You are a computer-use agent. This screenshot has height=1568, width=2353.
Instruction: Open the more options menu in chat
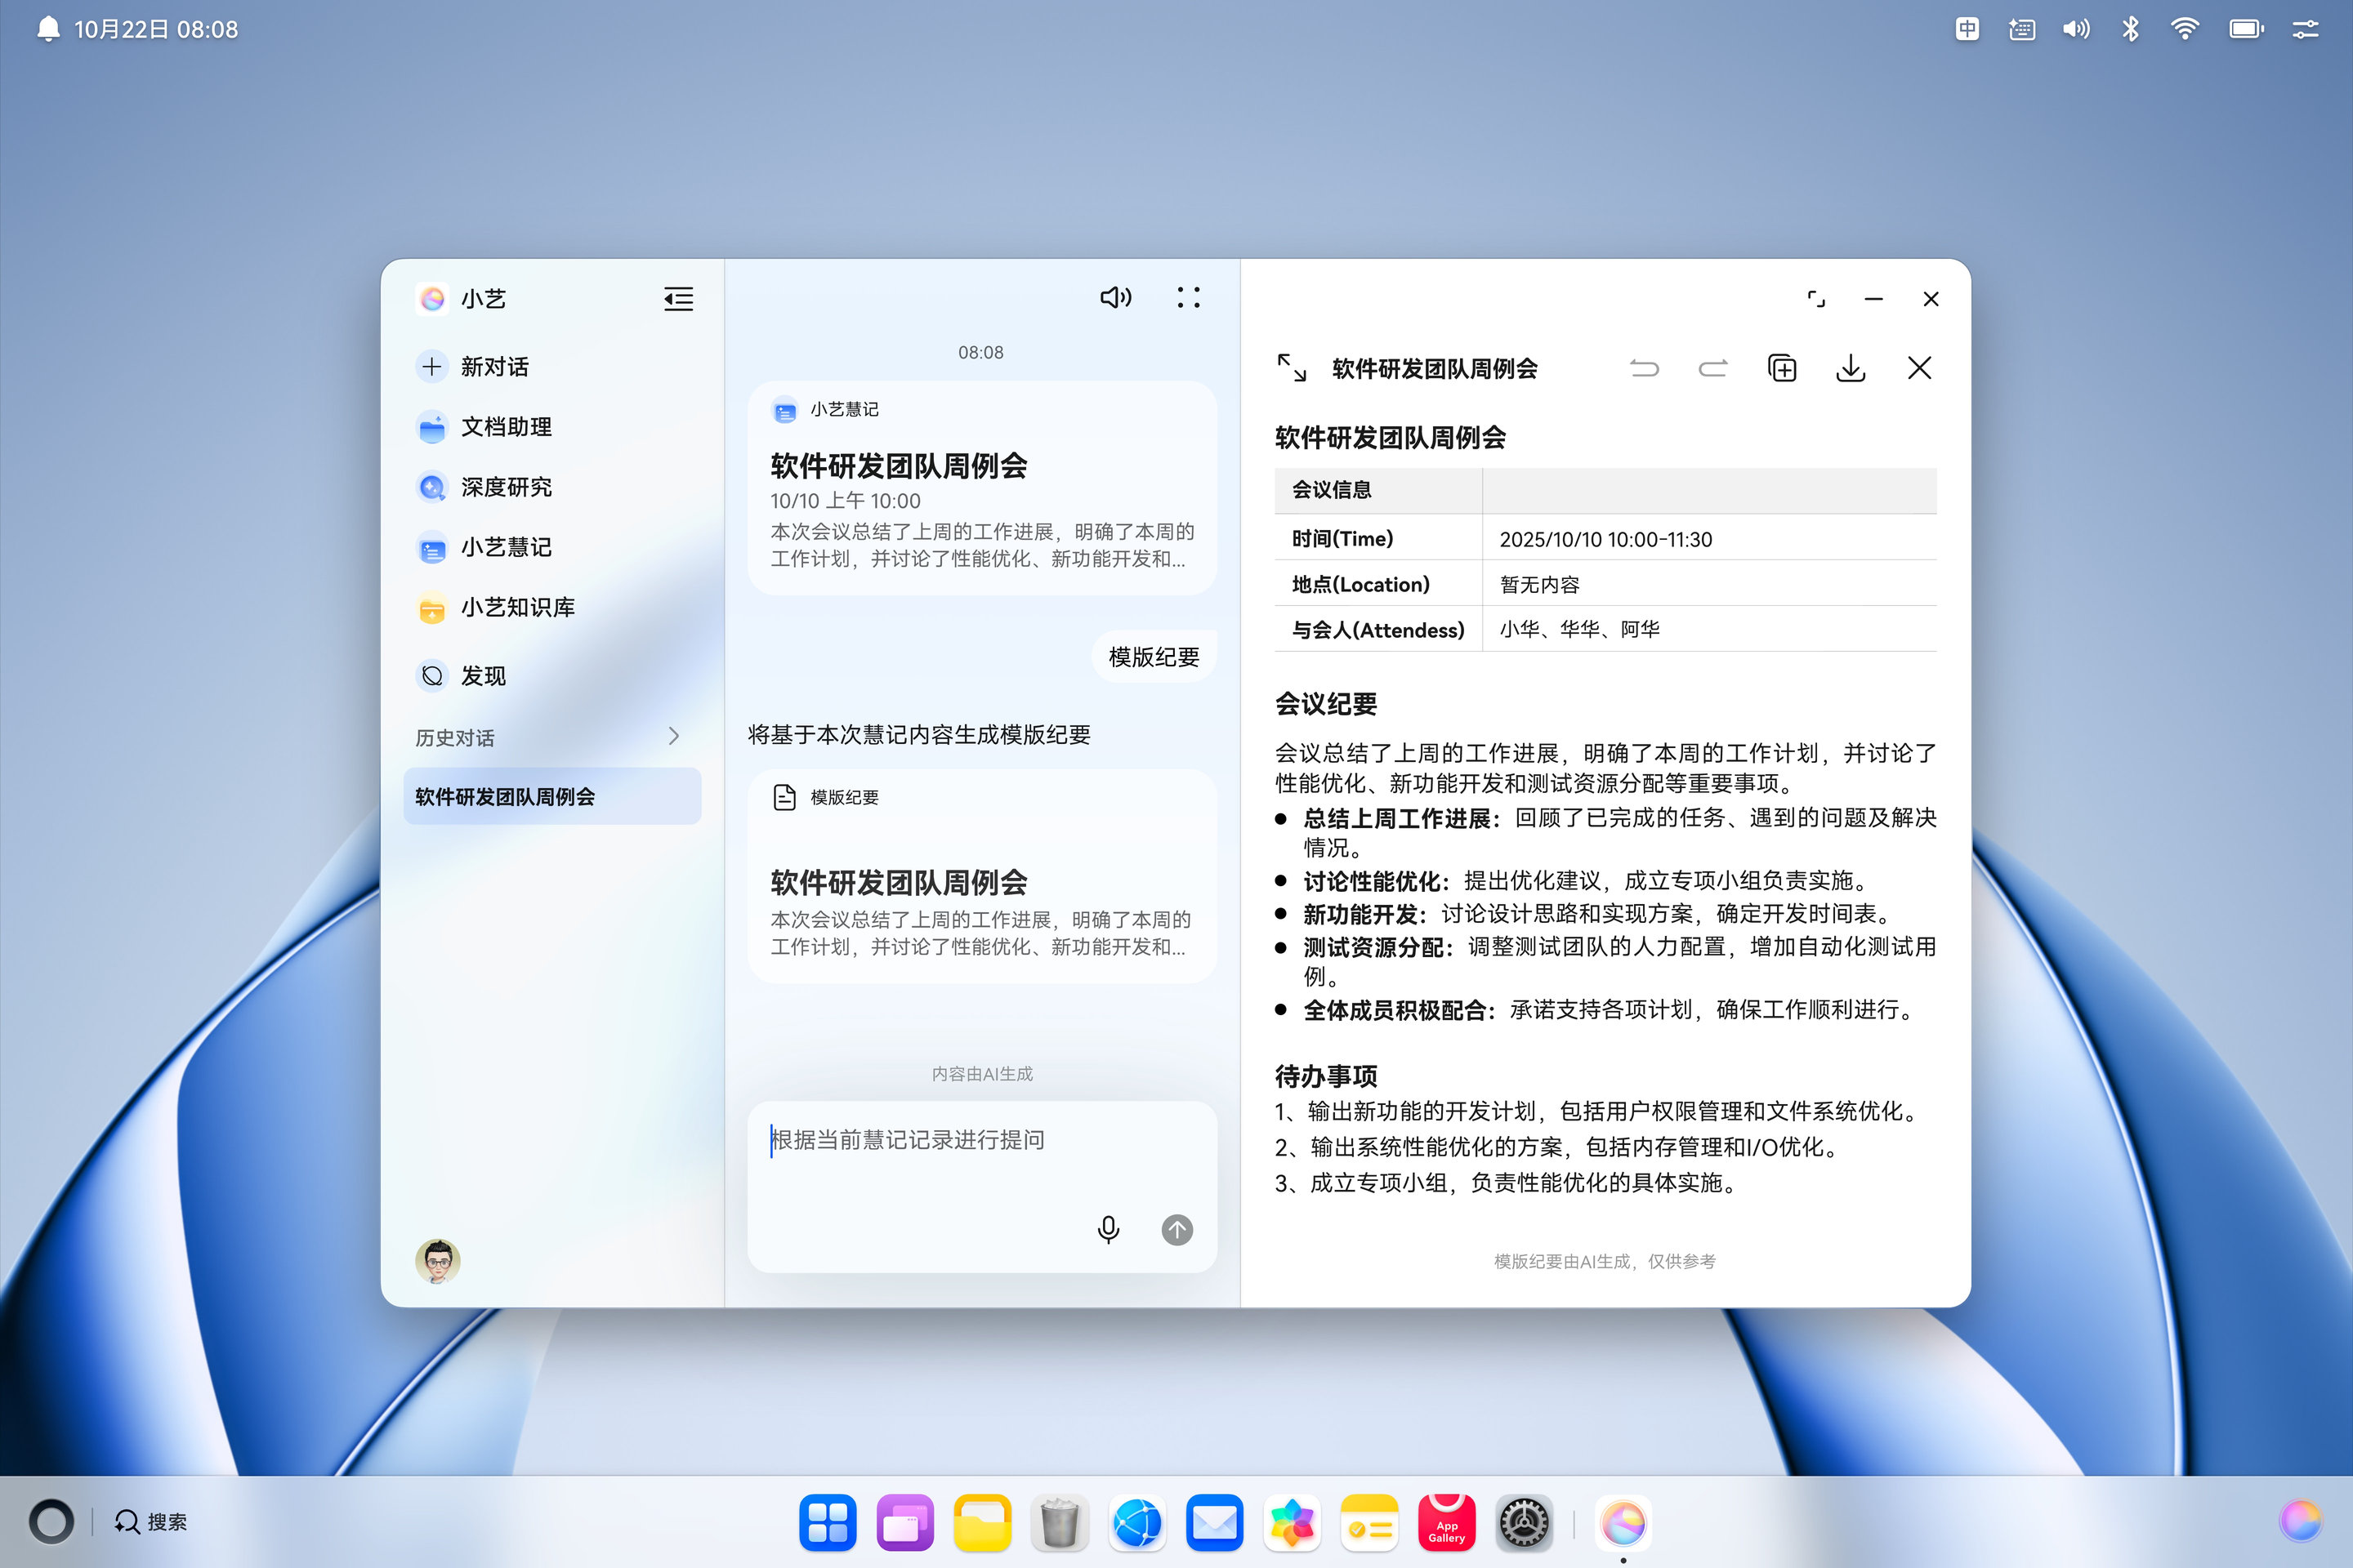pyautogui.click(x=1189, y=297)
